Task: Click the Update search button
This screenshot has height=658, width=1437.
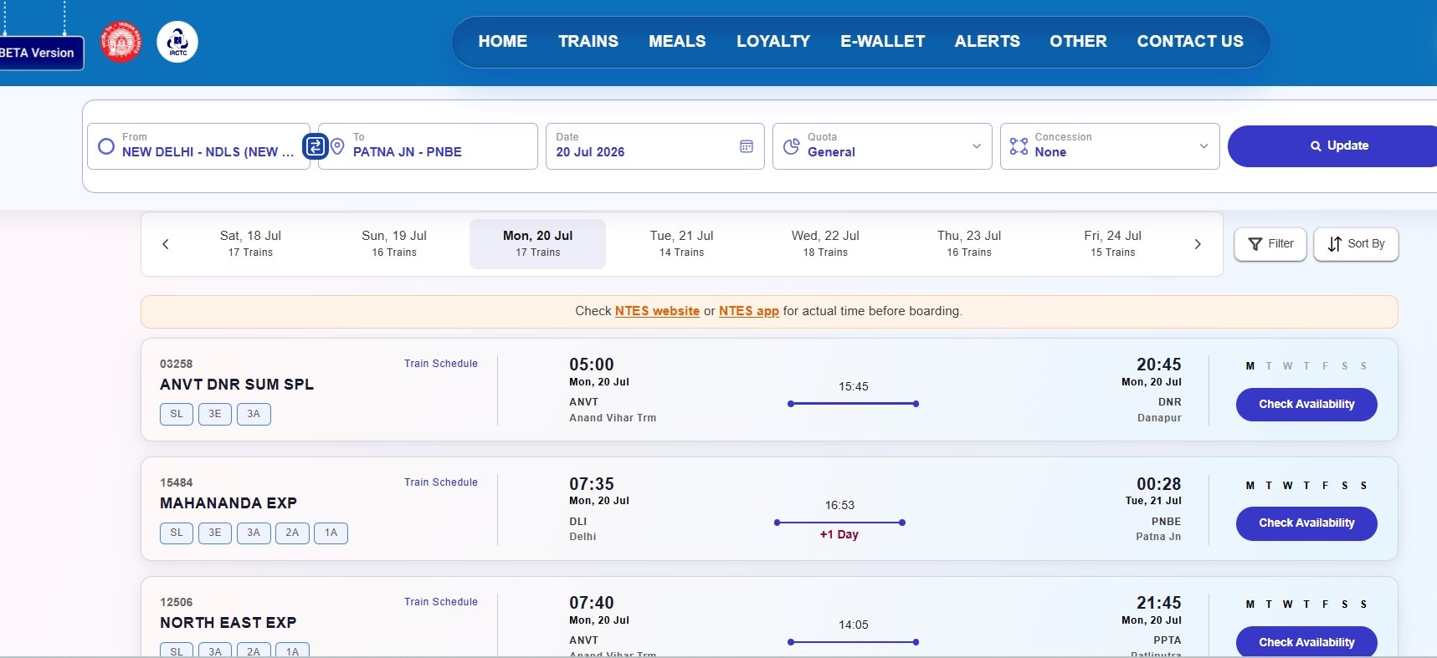Action: coord(1332,146)
